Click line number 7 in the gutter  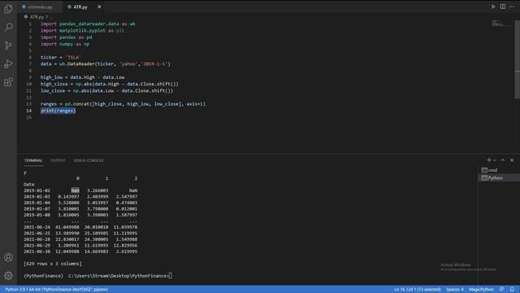point(30,63)
